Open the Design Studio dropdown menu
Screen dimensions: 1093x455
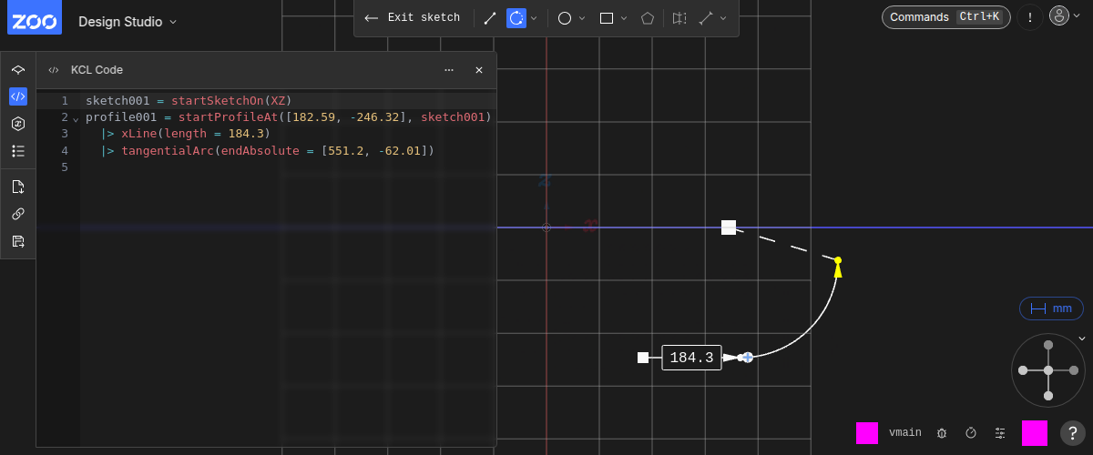tap(128, 21)
